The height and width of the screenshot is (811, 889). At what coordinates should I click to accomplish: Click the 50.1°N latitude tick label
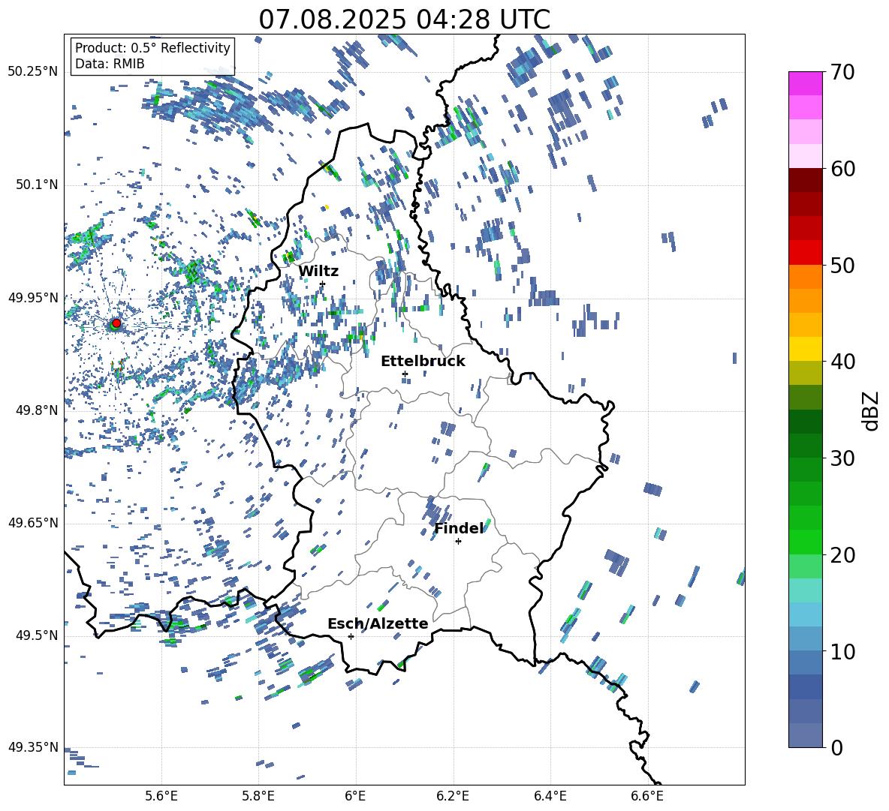[x=36, y=185]
